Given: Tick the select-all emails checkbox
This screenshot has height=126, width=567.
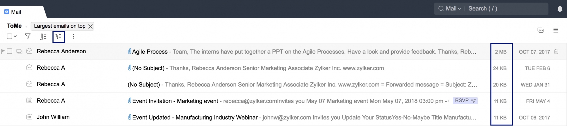Looking at the screenshot, I should coord(9,36).
